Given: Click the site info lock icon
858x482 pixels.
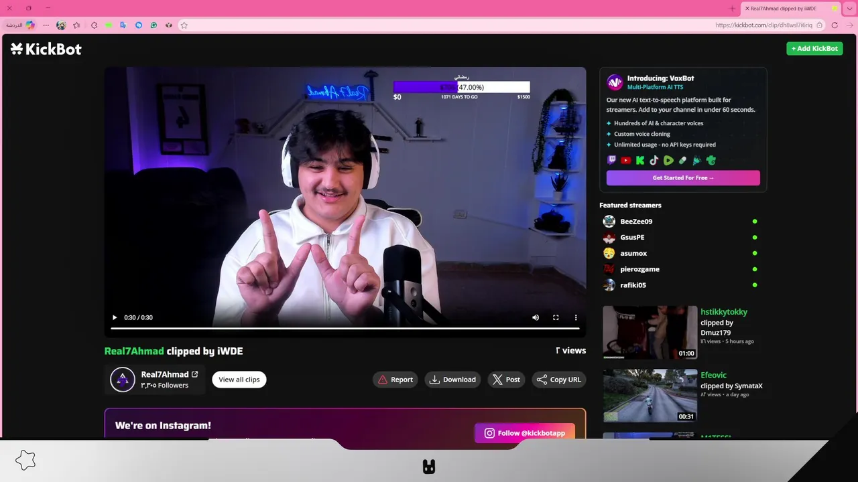Looking at the screenshot, I should pos(819,25).
